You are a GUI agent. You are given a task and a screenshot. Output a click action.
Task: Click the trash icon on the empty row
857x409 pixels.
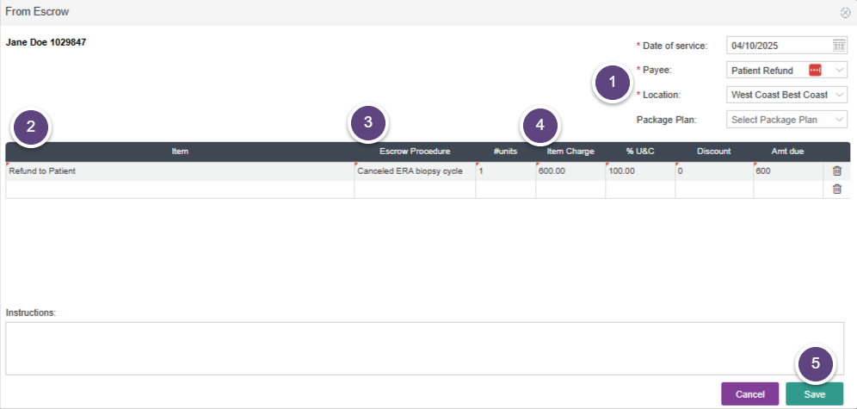(836, 189)
